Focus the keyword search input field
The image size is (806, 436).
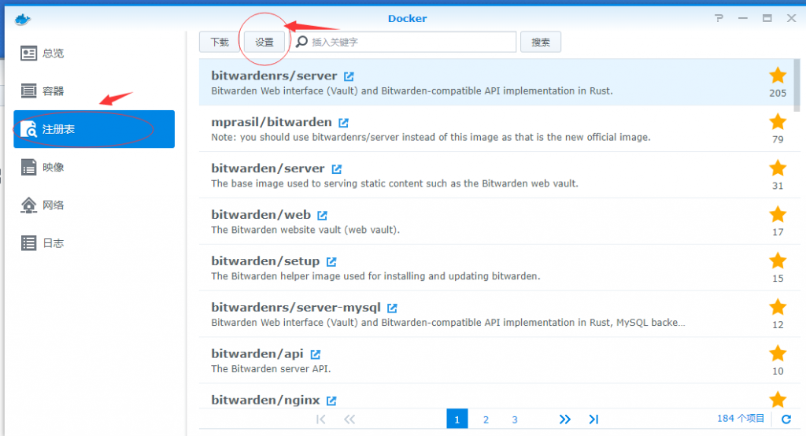404,42
